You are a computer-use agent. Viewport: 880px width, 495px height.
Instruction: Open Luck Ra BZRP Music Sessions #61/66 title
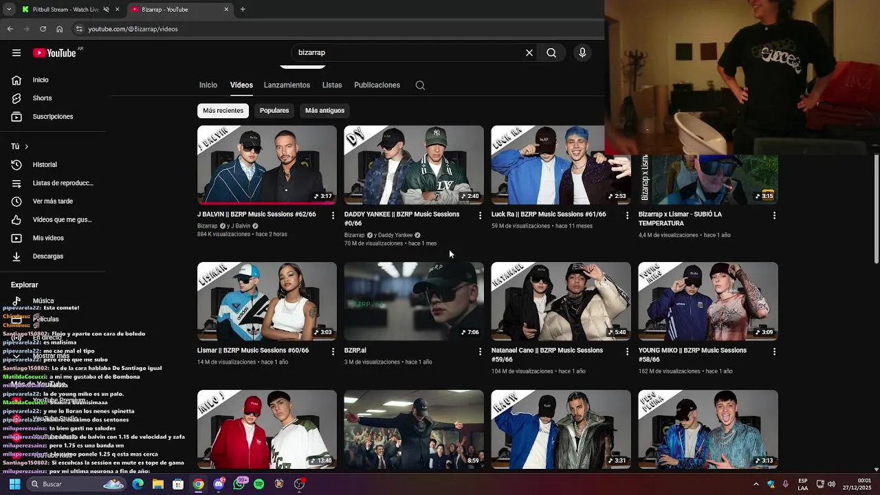pos(549,214)
